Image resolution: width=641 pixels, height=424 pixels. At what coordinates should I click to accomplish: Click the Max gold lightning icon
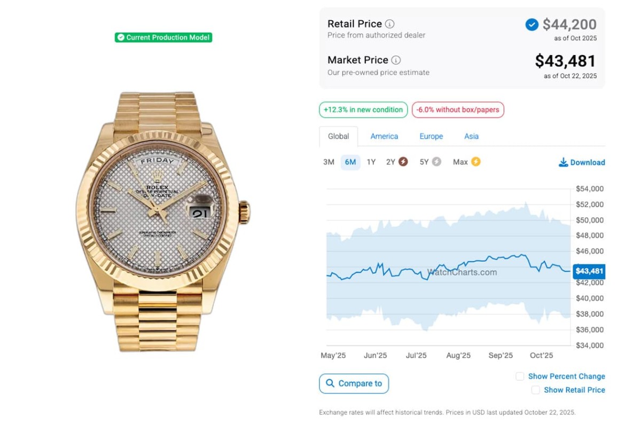tap(475, 162)
